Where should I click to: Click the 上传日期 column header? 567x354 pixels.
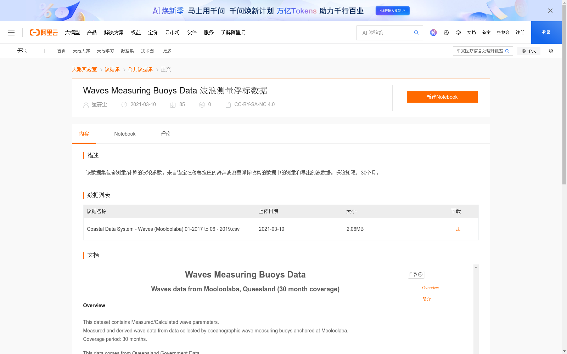pos(268,211)
